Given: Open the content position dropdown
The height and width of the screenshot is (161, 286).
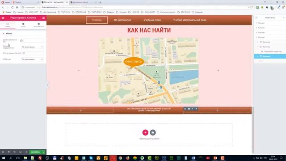Looking at the screenshot, I should coord(32,47).
